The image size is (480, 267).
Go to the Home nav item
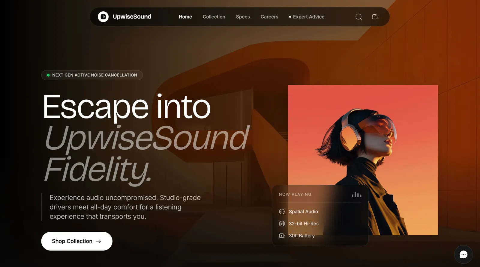(x=185, y=17)
